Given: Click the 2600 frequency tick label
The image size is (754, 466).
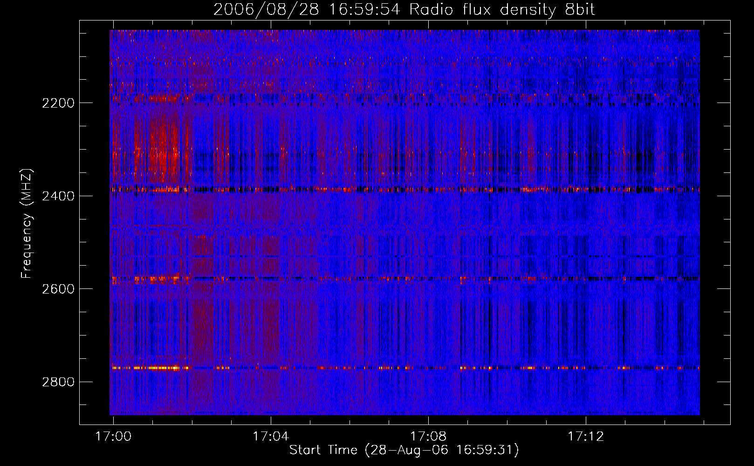Looking at the screenshot, I should pyautogui.click(x=58, y=289).
